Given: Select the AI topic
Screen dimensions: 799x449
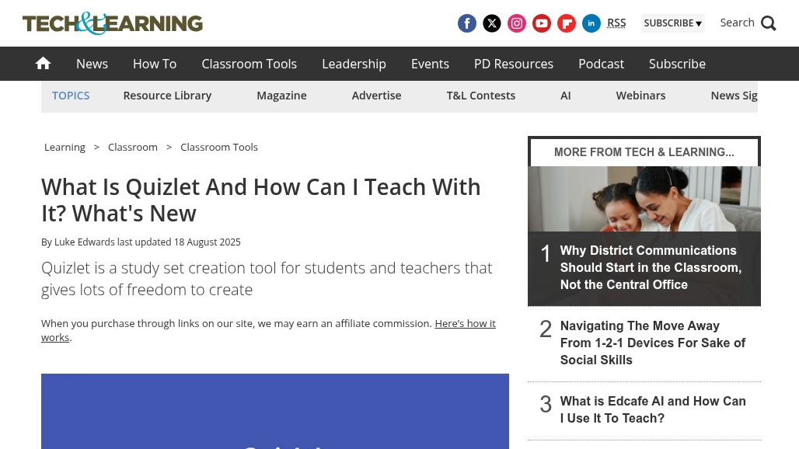Looking at the screenshot, I should coord(566,96).
